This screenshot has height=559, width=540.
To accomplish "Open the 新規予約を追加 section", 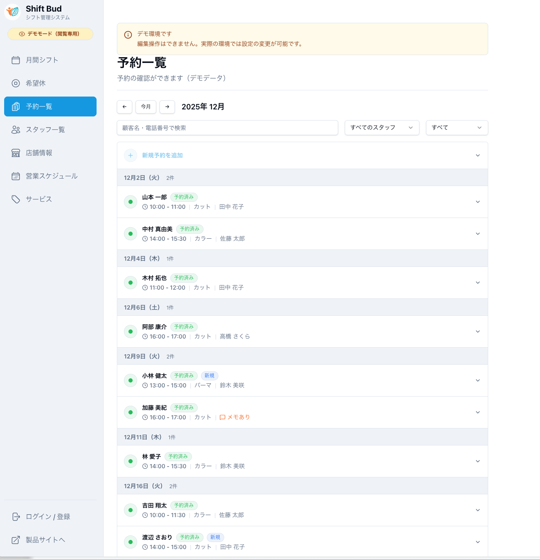I will point(162,155).
